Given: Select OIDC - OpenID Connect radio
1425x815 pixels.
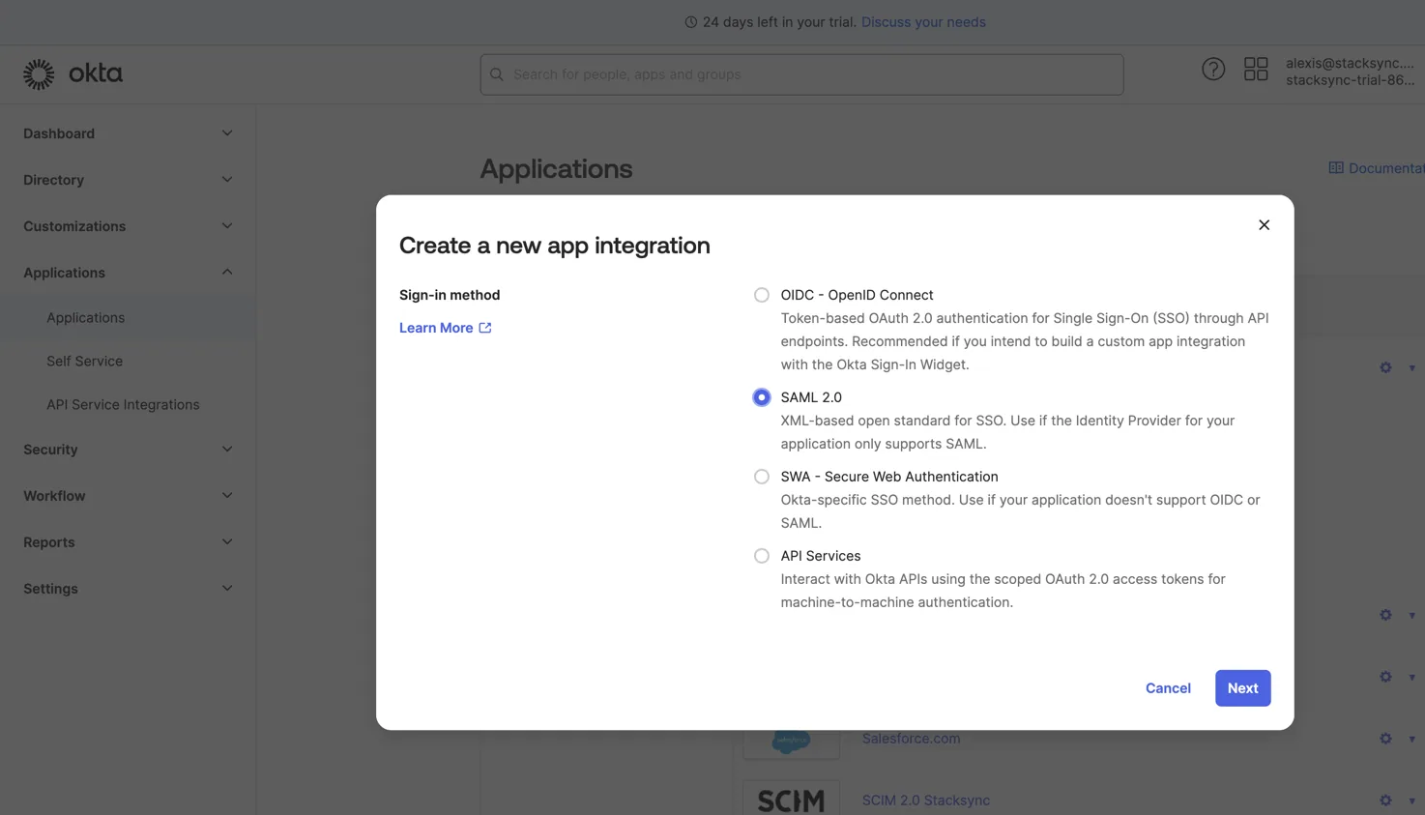Looking at the screenshot, I should [762, 295].
